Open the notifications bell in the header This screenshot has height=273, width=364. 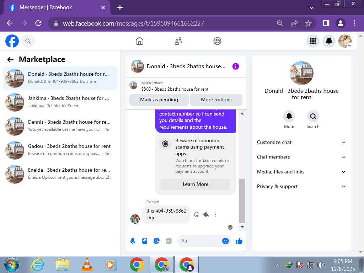[329, 41]
